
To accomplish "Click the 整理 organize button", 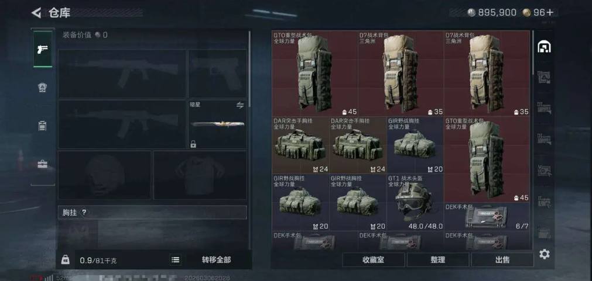I will [438, 259].
